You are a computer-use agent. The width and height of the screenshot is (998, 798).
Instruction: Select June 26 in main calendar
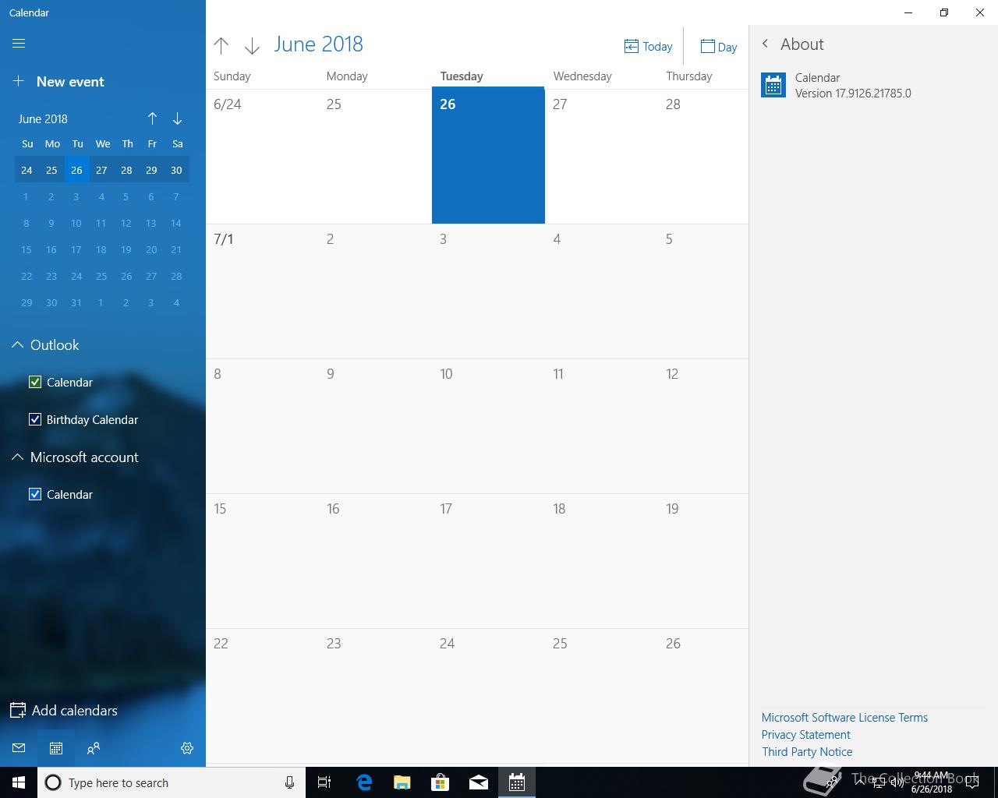[x=488, y=155]
